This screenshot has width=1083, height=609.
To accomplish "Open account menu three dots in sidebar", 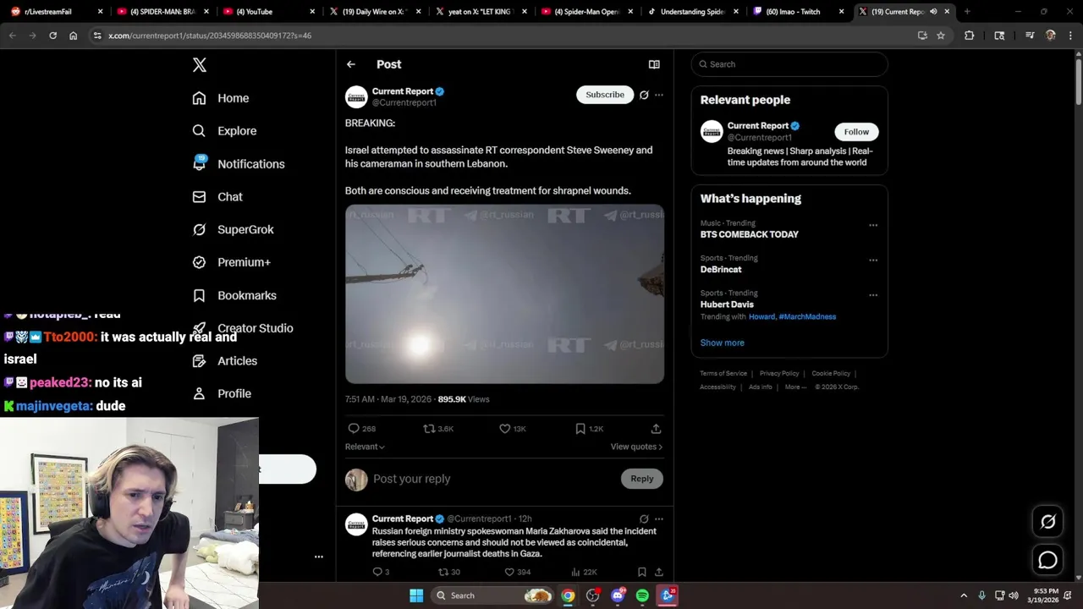I will (x=319, y=557).
